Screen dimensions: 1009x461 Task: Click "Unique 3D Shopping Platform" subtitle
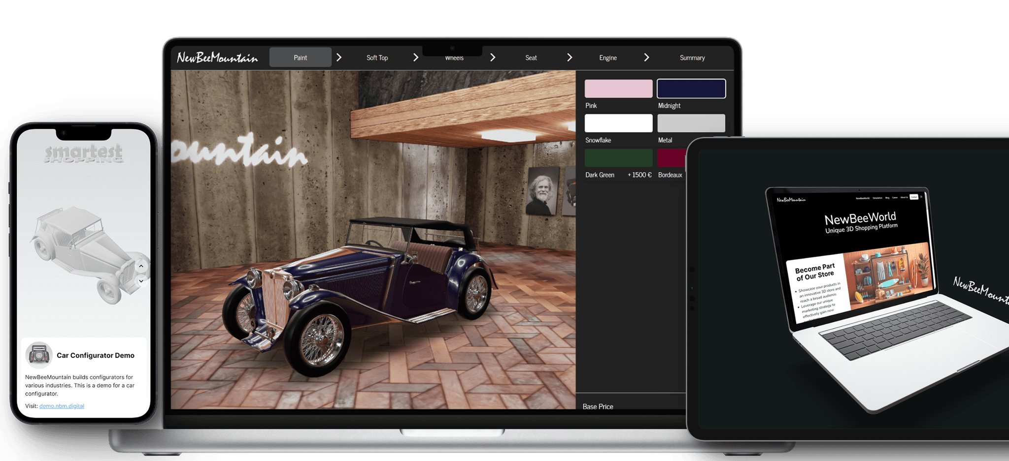click(x=861, y=228)
